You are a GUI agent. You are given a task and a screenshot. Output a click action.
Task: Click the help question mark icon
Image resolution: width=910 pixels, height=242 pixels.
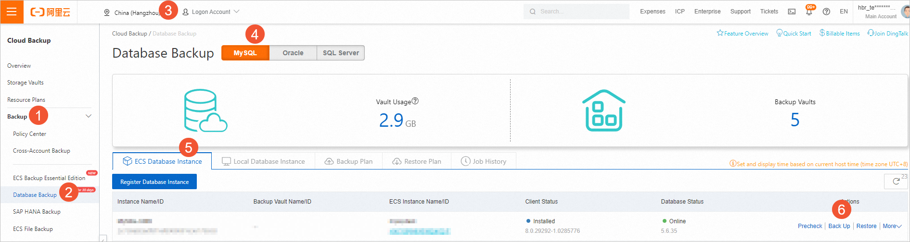click(826, 12)
